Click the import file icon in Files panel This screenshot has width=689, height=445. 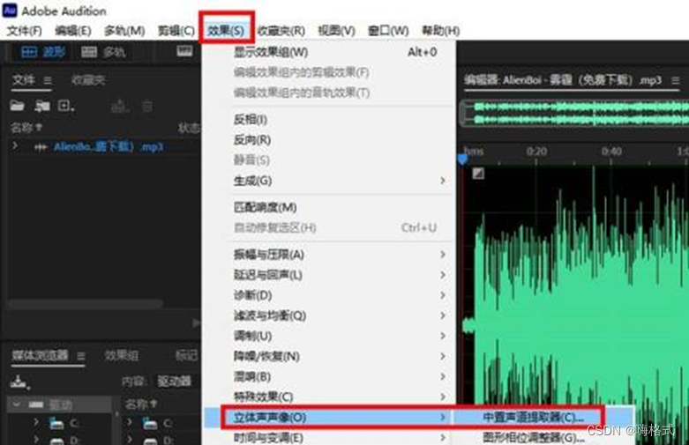tap(42, 106)
